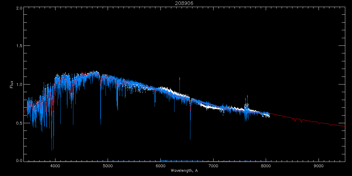Pick the deepest absorption line near 4000
Viewport: 352px width, 176px height.
tap(53, 141)
